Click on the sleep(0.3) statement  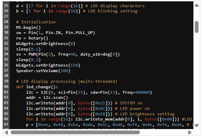28,60
